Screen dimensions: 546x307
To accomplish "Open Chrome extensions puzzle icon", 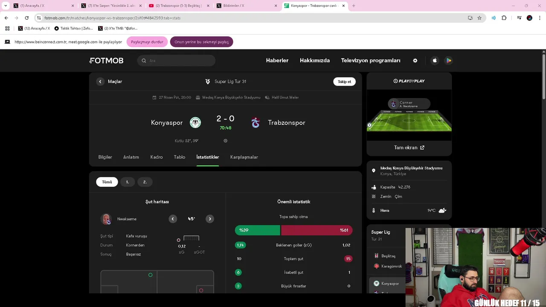I will coord(504,18).
